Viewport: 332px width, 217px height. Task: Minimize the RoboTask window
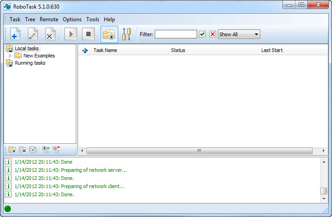tap(289, 5)
